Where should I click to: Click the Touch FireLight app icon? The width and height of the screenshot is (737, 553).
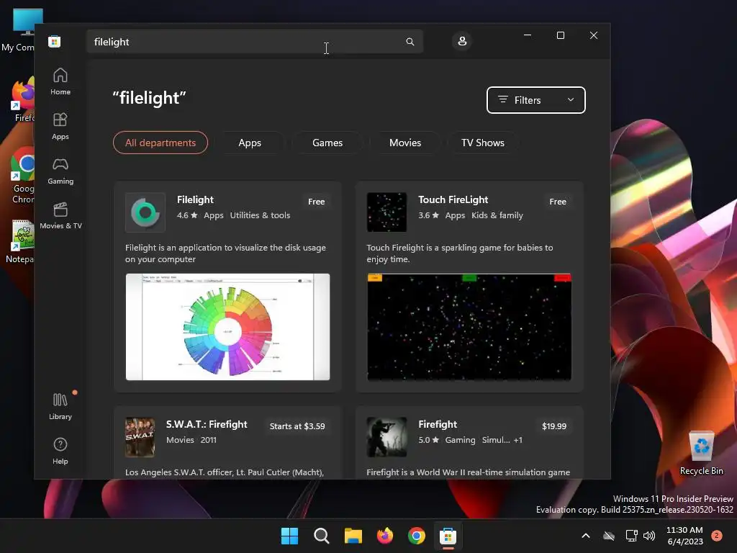(x=386, y=212)
